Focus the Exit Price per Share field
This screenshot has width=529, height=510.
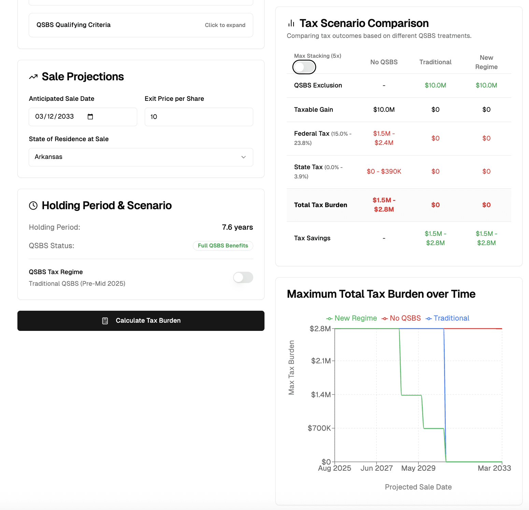tap(199, 117)
